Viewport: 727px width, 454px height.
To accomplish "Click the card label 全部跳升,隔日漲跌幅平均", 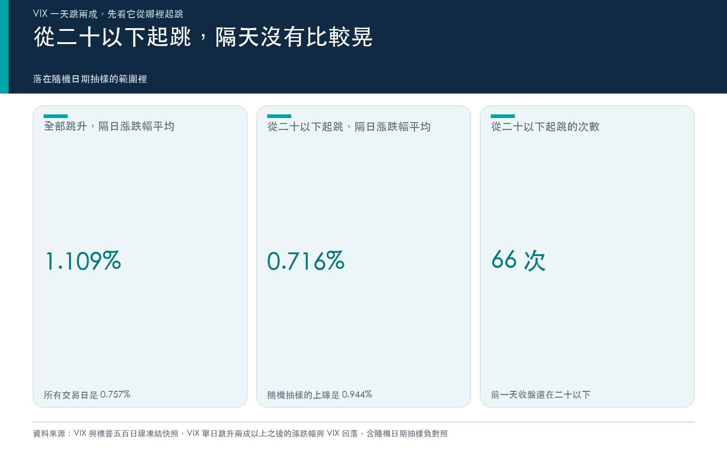I will 109,126.
